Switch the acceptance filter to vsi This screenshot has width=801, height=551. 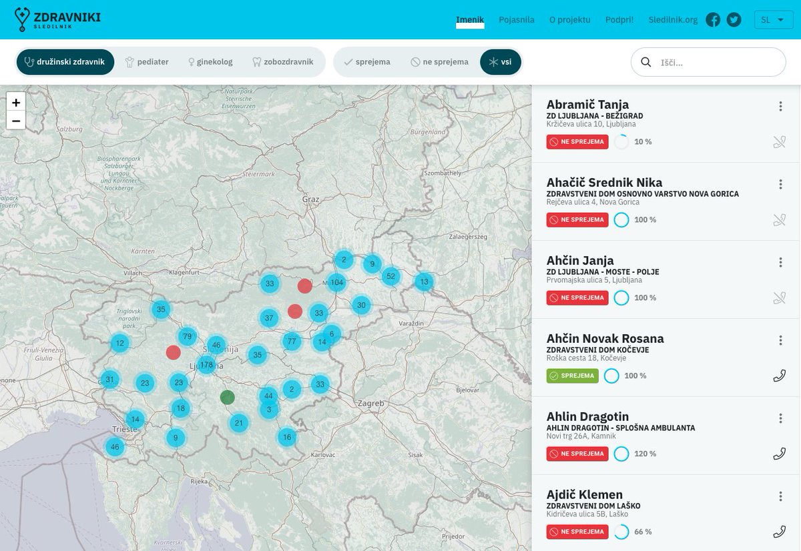coord(501,61)
